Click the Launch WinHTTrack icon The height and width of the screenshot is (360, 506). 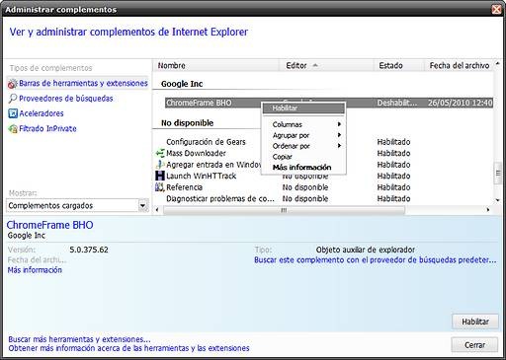tap(160, 176)
